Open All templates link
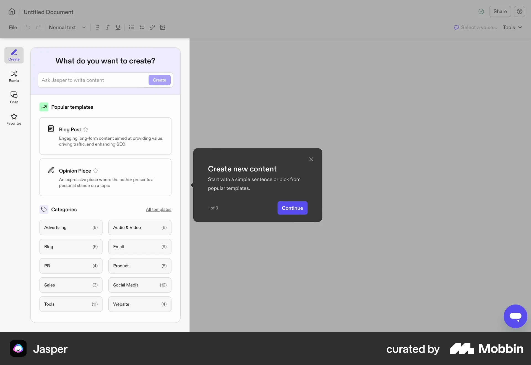Viewport: 531px width, 365px height. point(158,209)
